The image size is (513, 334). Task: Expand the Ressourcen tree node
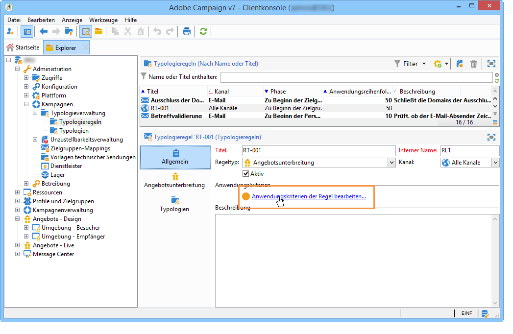coord(17,192)
